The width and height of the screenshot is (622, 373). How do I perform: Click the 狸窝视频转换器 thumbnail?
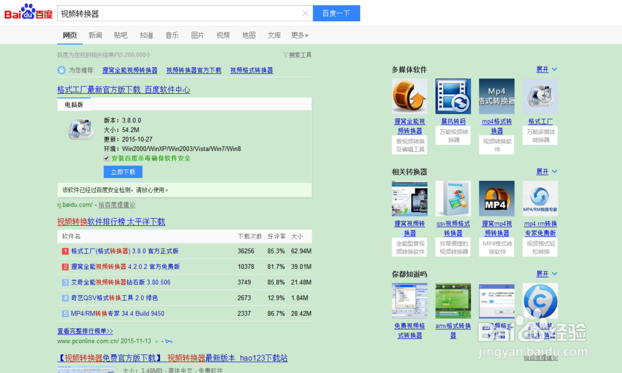coord(409,198)
